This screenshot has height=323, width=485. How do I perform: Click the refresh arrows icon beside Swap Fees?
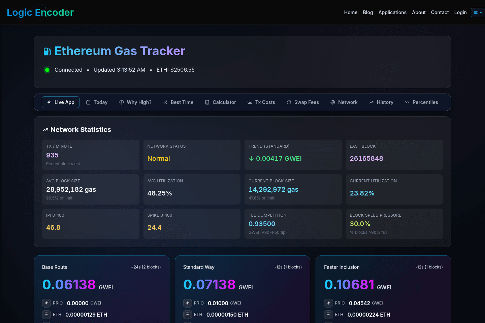point(289,102)
